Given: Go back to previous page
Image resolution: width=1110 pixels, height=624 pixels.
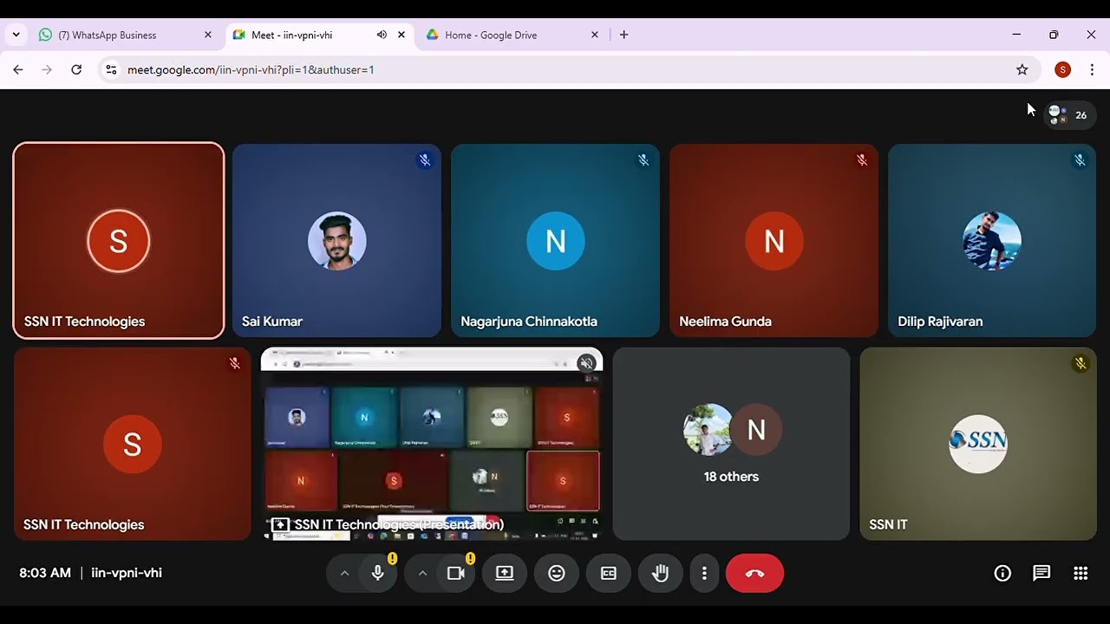Looking at the screenshot, I should pos(18,69).
